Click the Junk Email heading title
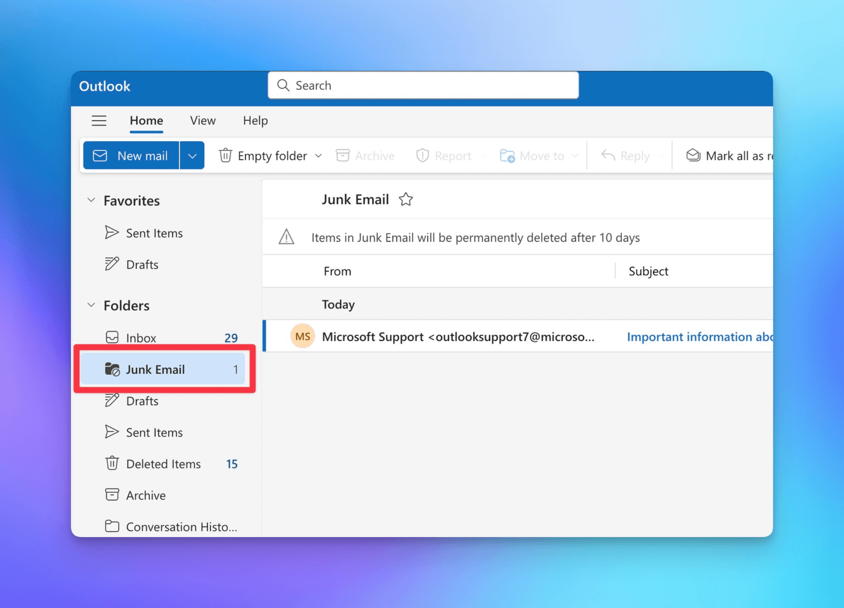The image size is (844, 608). (355, 200)
